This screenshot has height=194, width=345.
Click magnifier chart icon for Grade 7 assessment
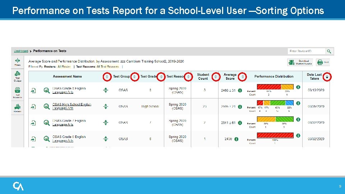click(46, 123)
